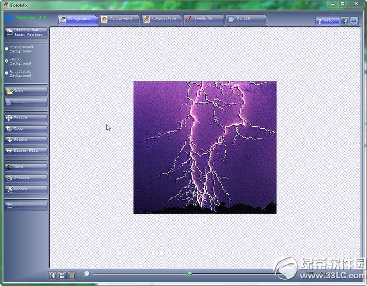Switch to the Composition tab
367x286 pixels.
(161, 19)
